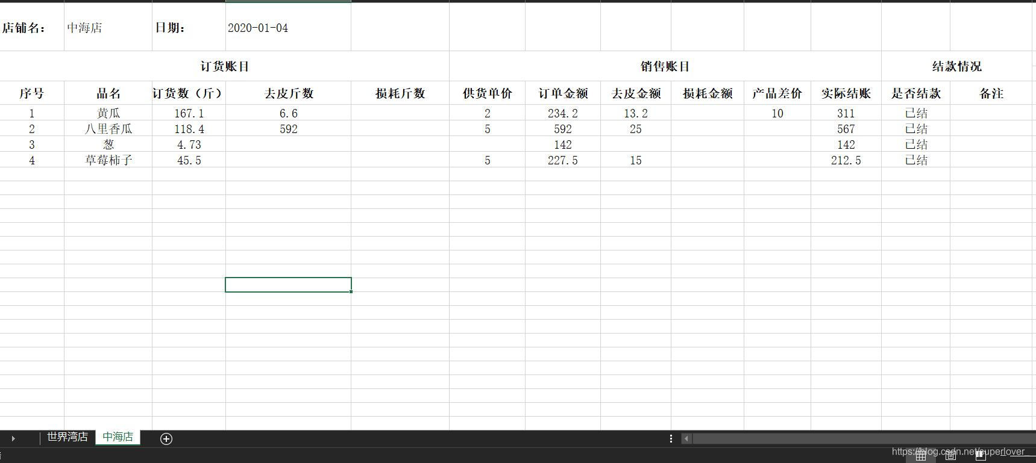Click the 实际结账 header cell
1036x463 pixels.
coord(846,93)
